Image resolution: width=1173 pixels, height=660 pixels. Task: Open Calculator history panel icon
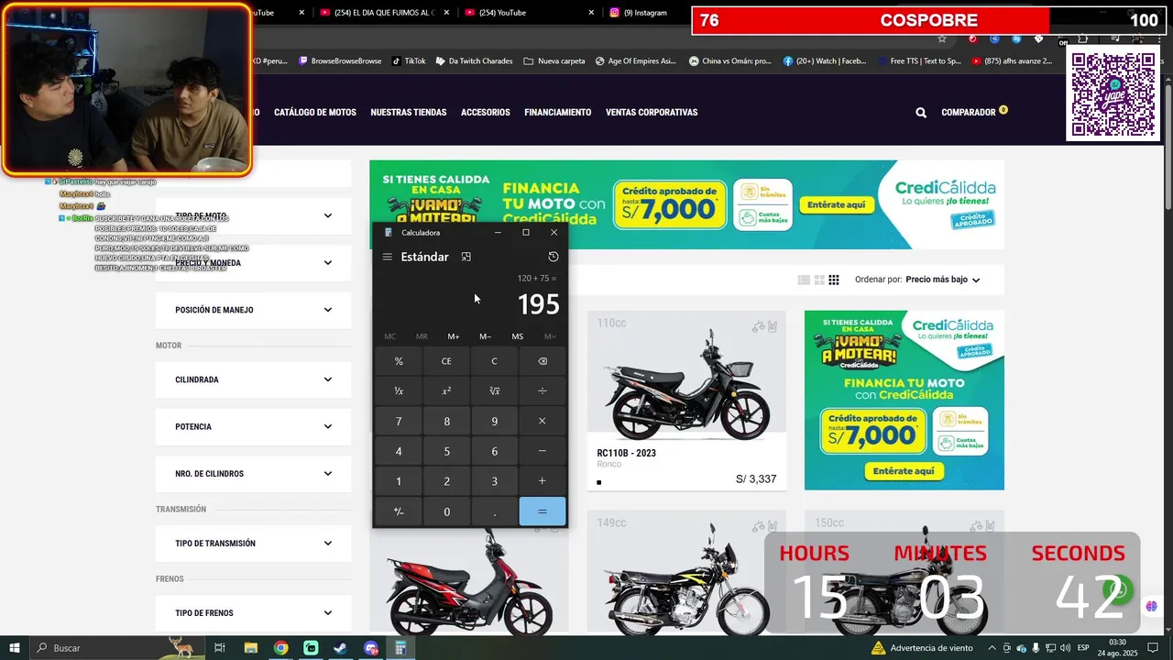554,257
